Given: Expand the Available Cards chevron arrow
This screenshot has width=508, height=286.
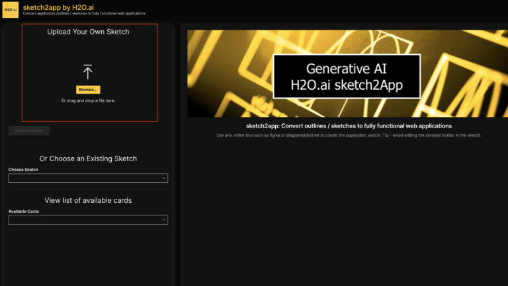Looking at the screenshot, I should tap(163, 220).
